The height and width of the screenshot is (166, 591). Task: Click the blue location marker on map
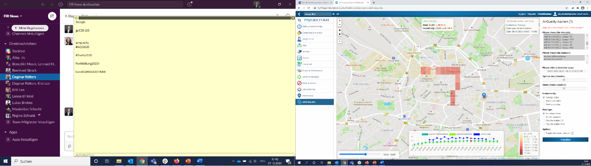pos(484,95)
